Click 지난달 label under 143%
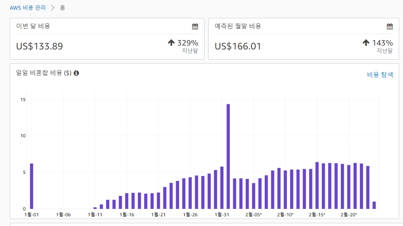 [385, 51]
